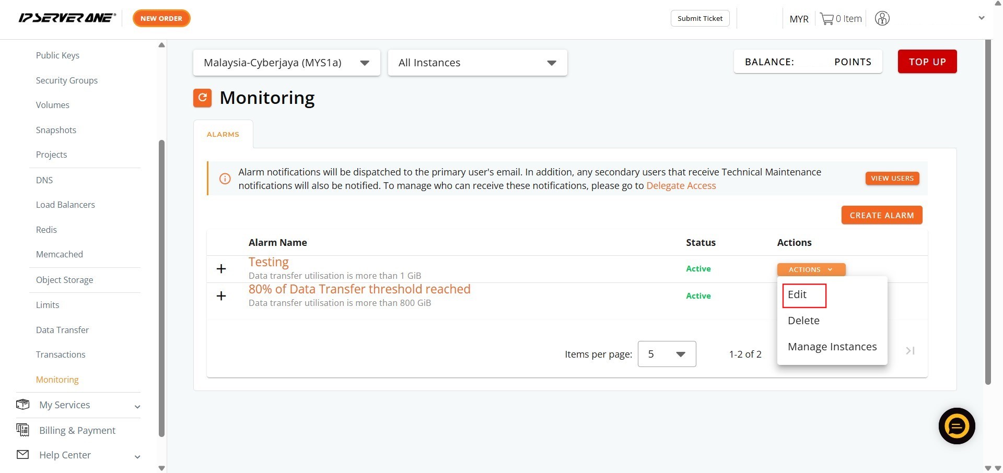1003x473 pixels.
Task: Go to last page of alarms
Action: pos(910,351)
